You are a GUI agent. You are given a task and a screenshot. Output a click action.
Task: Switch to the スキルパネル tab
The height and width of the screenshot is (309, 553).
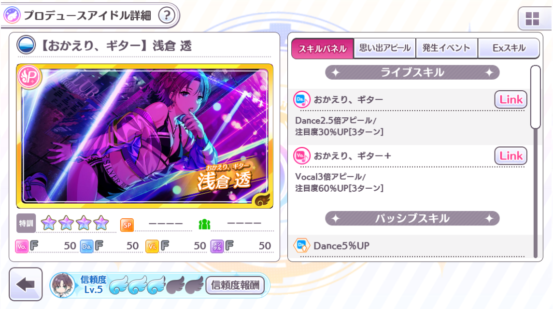tap(322, 48)
